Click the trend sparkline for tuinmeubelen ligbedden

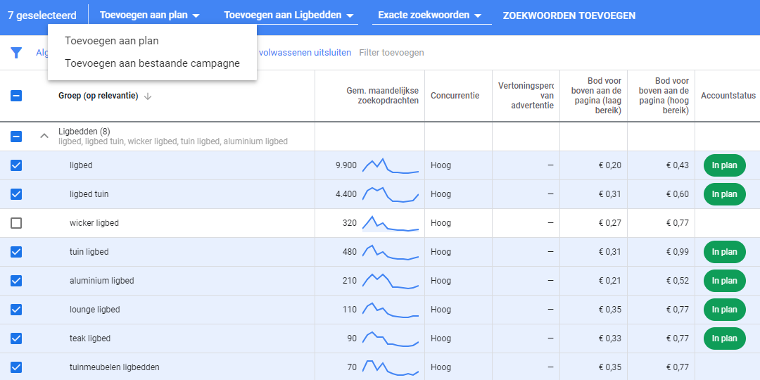[391, 367]
